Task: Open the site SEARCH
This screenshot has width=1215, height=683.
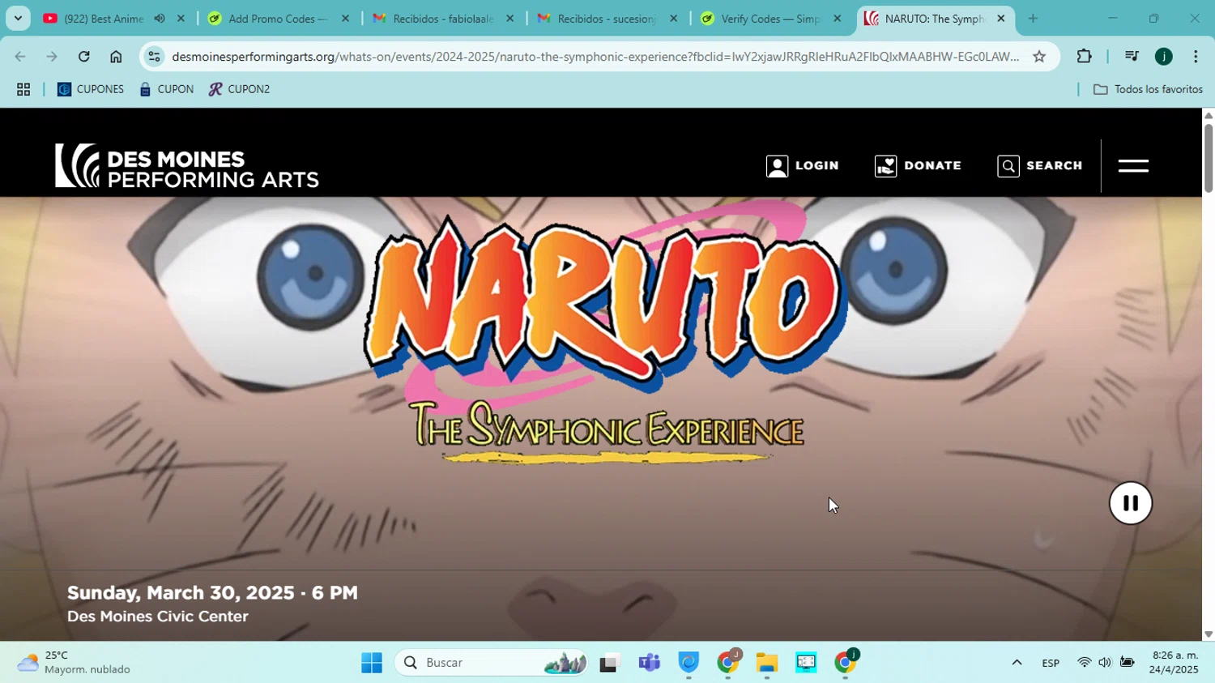Action: click(1040, 166)
